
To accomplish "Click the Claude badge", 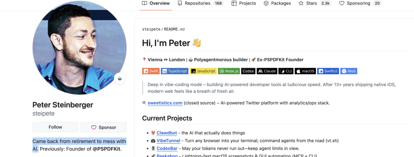I will pos(266,71).
